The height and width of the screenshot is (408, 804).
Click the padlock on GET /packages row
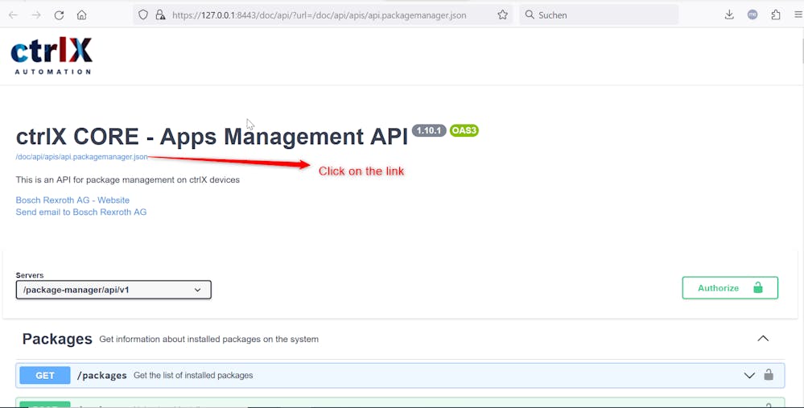[x=769, y=375]
